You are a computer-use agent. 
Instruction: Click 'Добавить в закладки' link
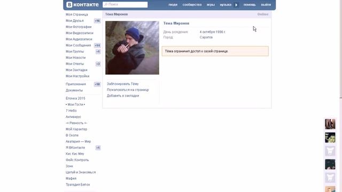pyautogui.click(x=123, y=96)
